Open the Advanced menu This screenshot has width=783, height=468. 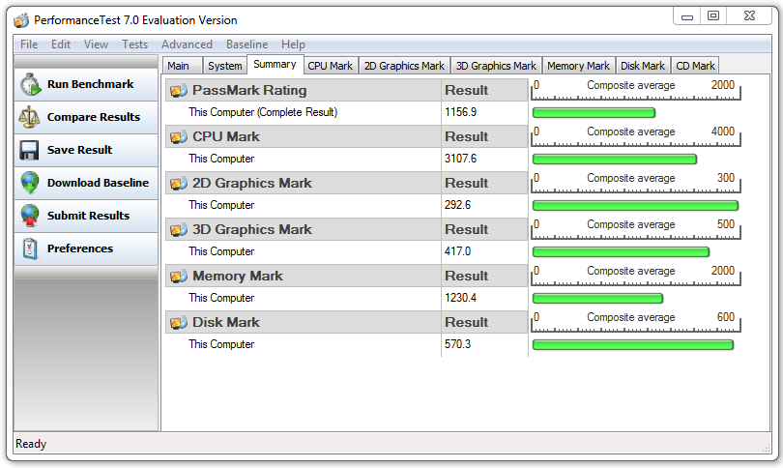[x=187, y=44]
